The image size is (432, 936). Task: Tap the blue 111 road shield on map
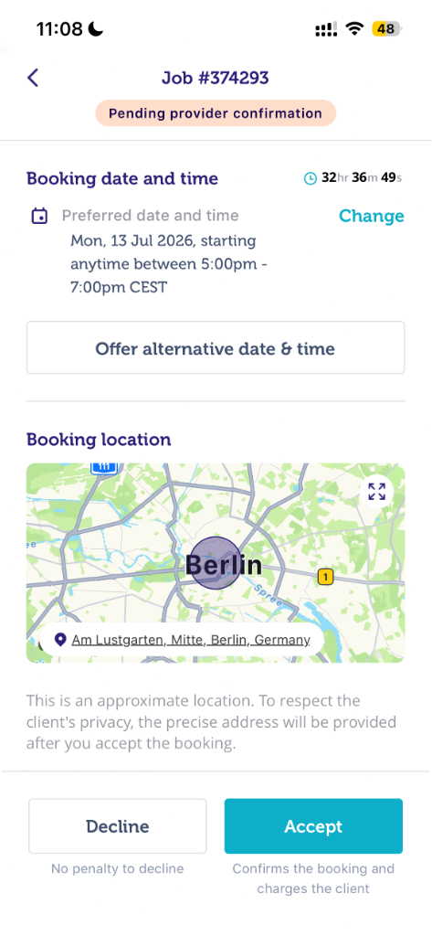pos(102,469)
